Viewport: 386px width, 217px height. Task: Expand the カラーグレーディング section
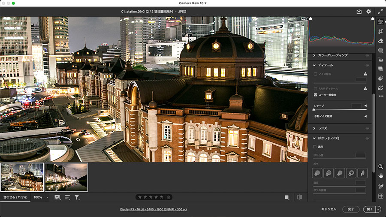click(x=314, y=55)
